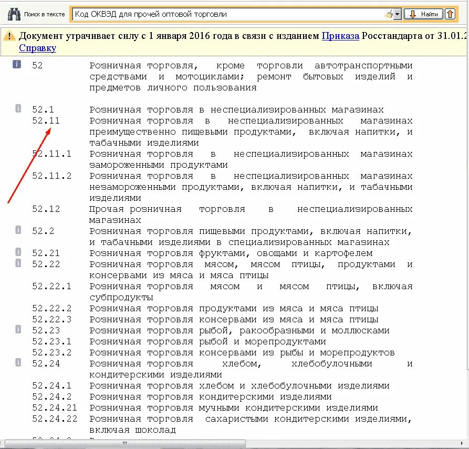Click the clear-search eraser icon

[389, 14]
